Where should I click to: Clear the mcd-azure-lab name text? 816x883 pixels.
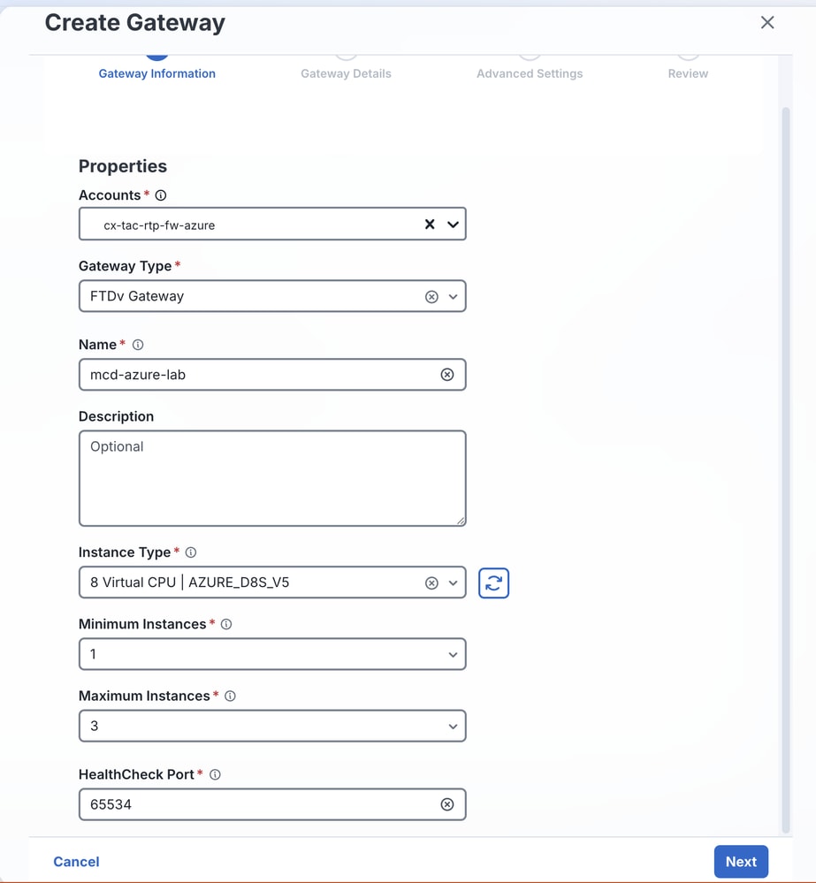pyautogui.click(x=447, y=375)
